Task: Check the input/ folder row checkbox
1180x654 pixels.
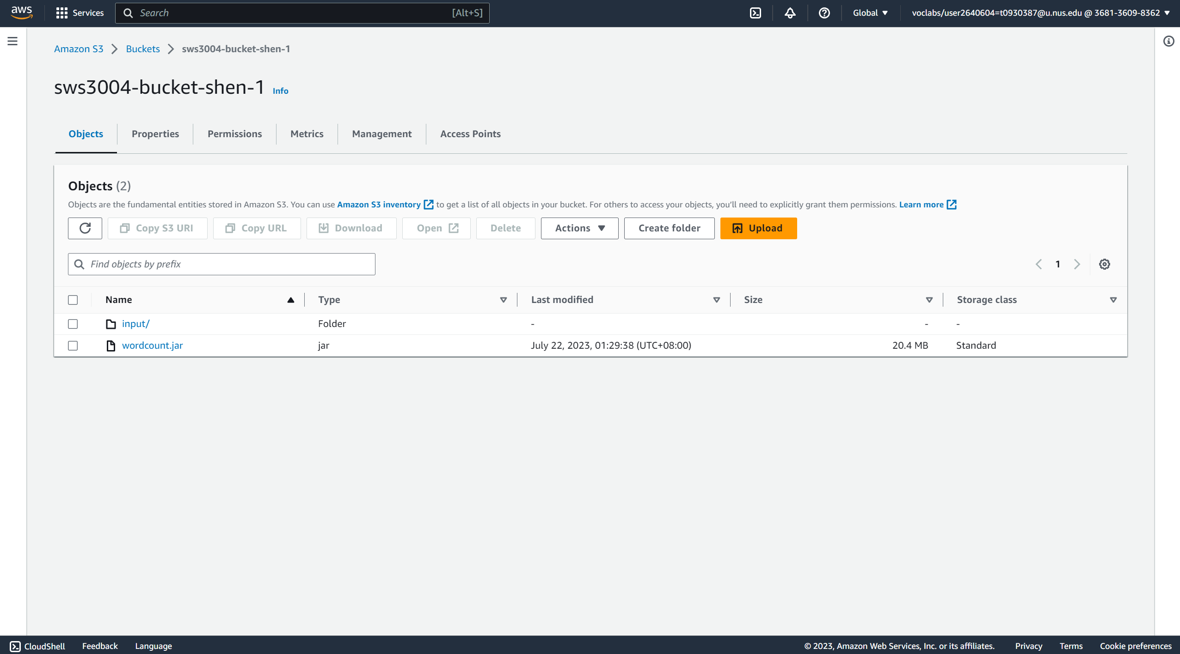Action: pos(73,324)
